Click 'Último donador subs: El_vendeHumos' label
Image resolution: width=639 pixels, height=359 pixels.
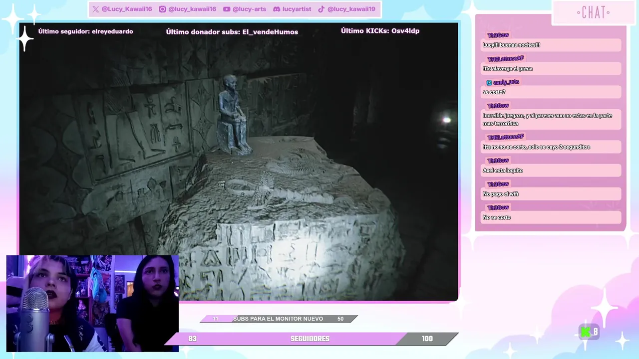click(232, 32)
